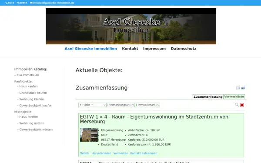Click the phone number 0172 - 7820948
The height and width of the screenshot is (163, 261).
(17, 3)
